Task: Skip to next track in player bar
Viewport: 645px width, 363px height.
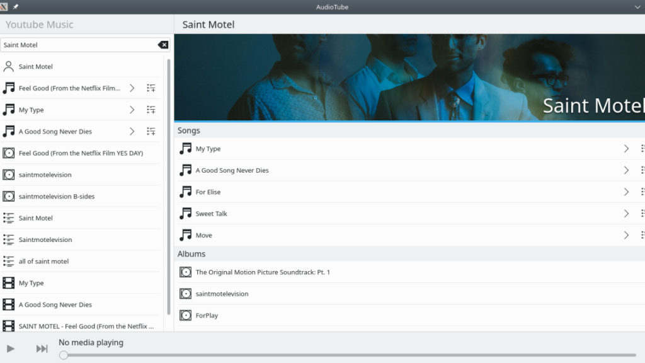Action: point(42,349)
